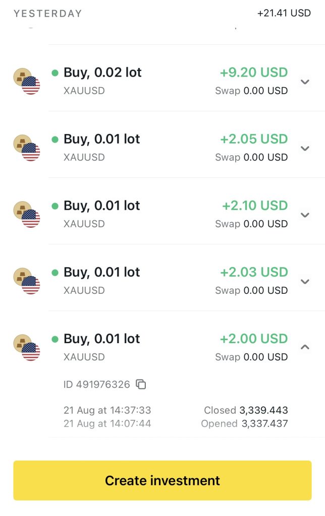Screen dimensions: 325x516
Task: Tap the Opened price 3,337.437
Action: click(264, 423)
